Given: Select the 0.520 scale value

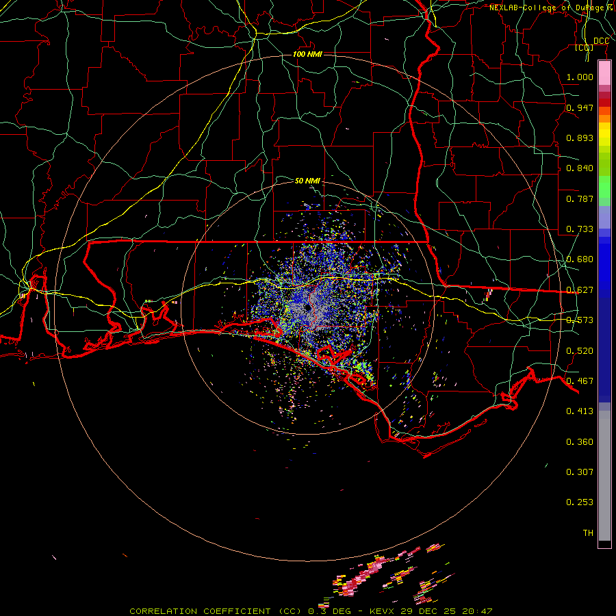Looking at the screenshot, I should tap(580, 350).
